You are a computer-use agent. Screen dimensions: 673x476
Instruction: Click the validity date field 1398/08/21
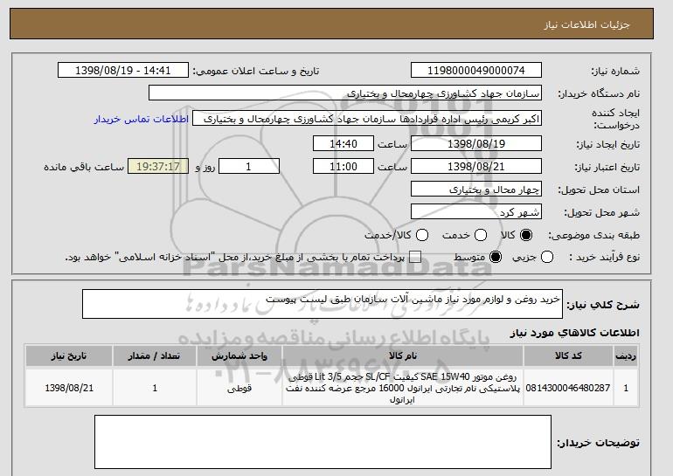(476, 167)
